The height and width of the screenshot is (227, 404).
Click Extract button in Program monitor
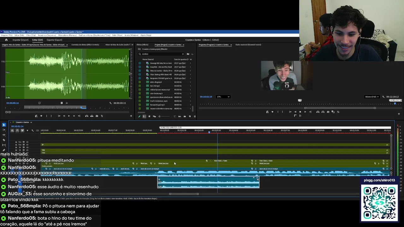323,112
